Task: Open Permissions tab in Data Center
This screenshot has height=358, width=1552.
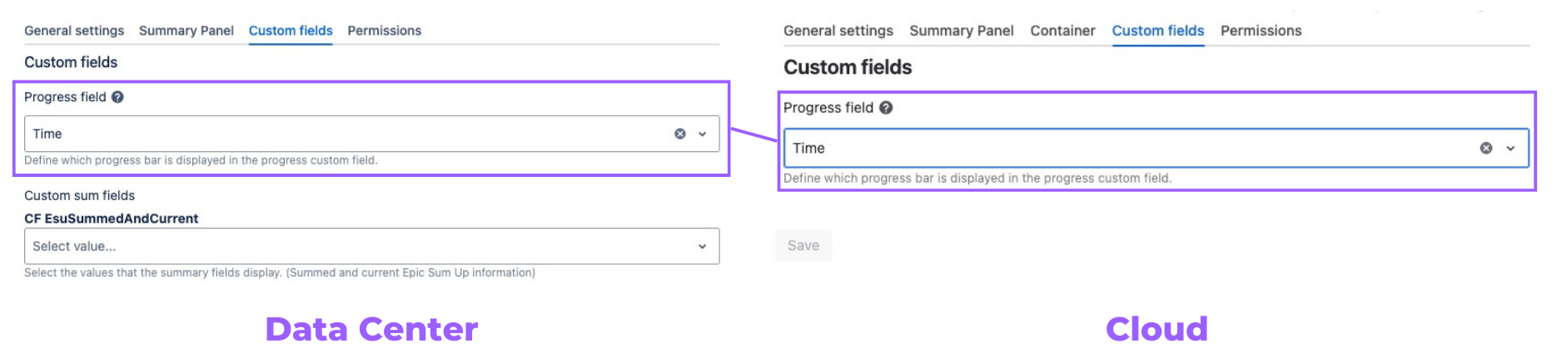Action: point(384,31)
